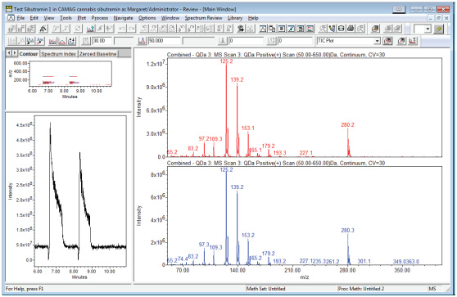Click the database cylinder toolbar icon
The height and width of the screenshot is (297, 457).
click(341, 29)
